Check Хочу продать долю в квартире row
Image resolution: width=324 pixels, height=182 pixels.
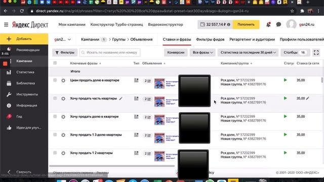pos(55,116)
